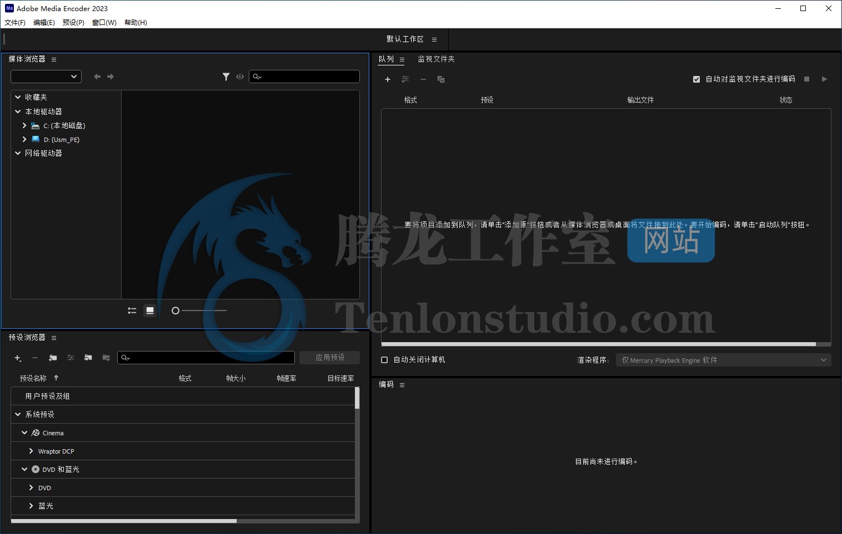Enable auto shutdown computer checkbox
This screenshot has width=842, height=534.
384,360
